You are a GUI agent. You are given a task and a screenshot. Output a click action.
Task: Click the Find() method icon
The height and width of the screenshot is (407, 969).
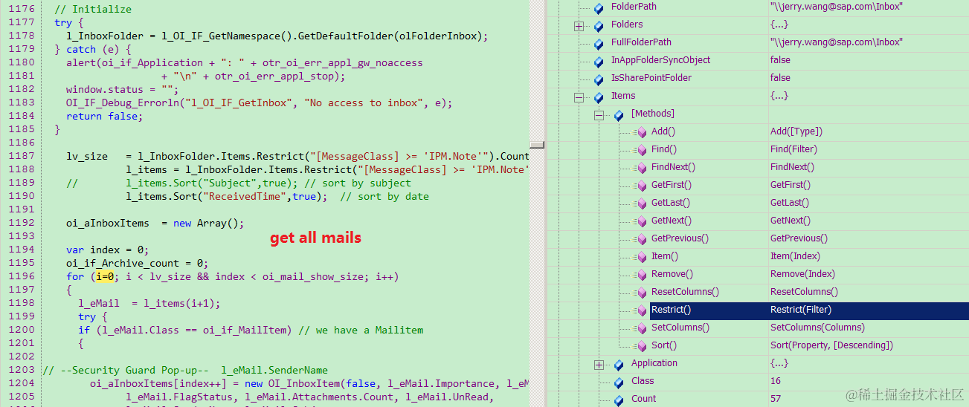coord(640,151)
